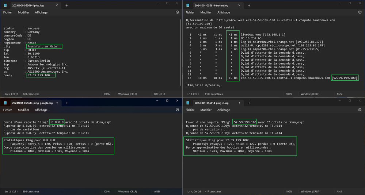Open settings gear in the iploc.log Notepad window

coord(177,12)
